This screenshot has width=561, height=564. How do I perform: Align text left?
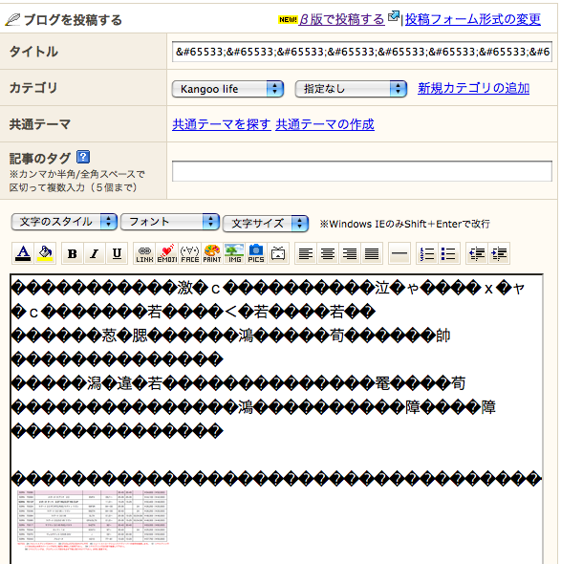pos(306,253)
